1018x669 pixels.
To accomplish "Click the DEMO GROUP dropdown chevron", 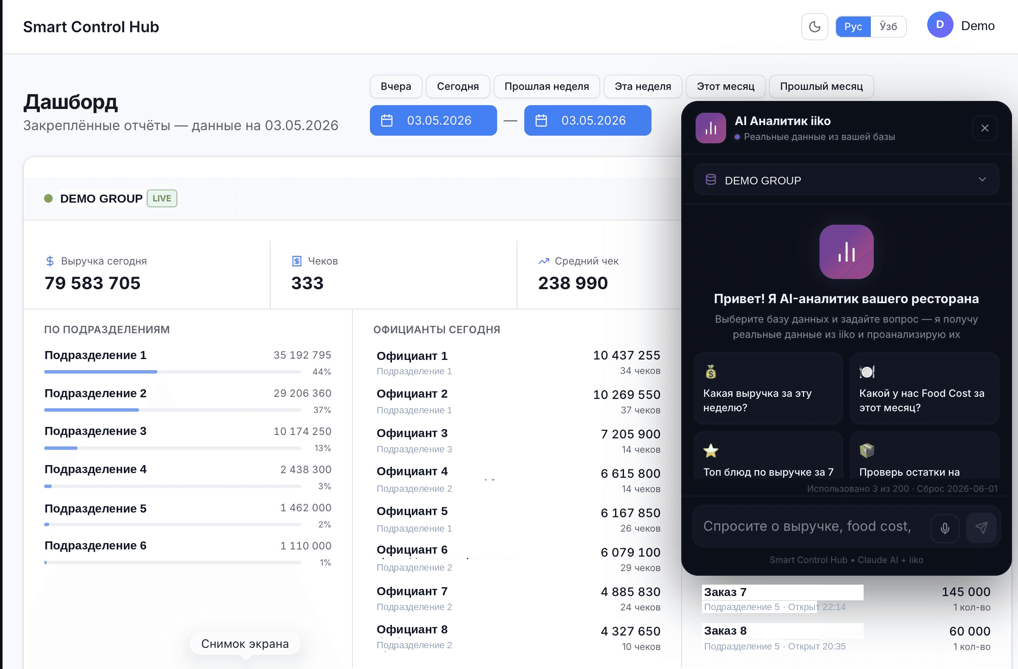I will pos(982,179).
